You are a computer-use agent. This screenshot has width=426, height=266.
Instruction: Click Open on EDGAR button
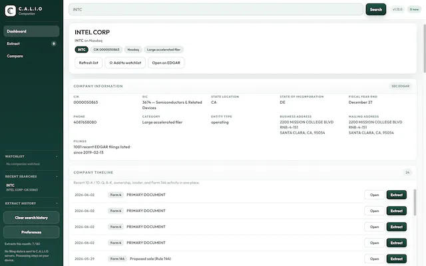[166, 63]
